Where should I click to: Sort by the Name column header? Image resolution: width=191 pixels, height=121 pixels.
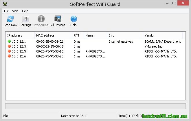[x=95, y=35]
